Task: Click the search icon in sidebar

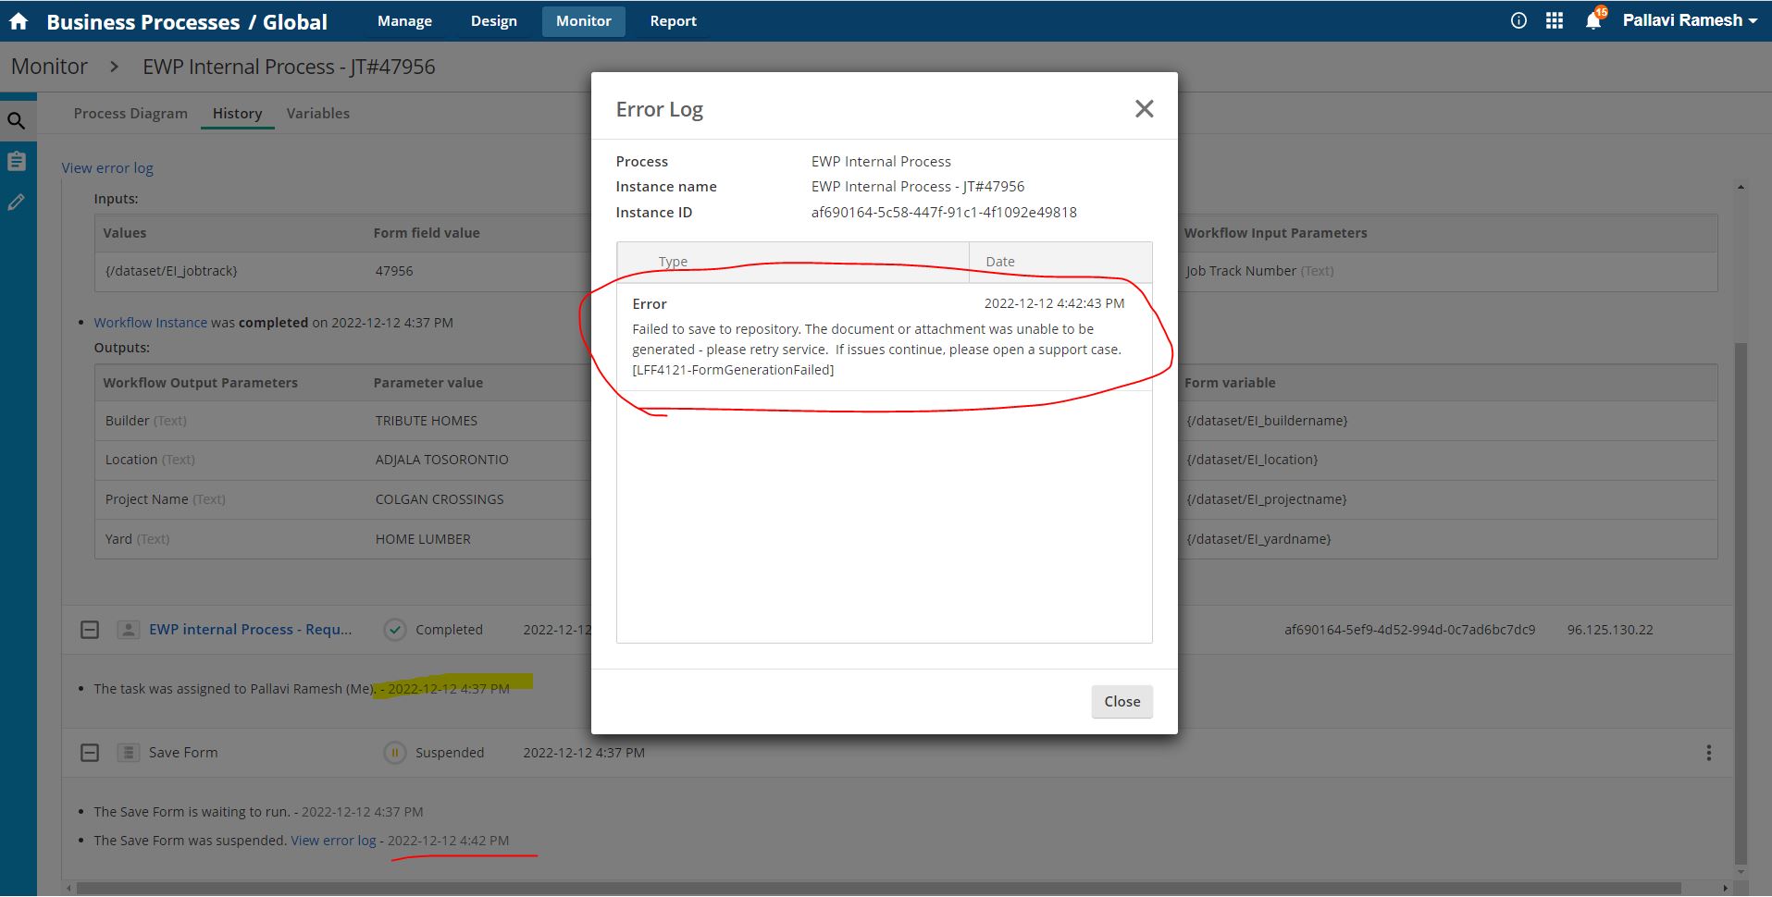Action: coord(17,121)
